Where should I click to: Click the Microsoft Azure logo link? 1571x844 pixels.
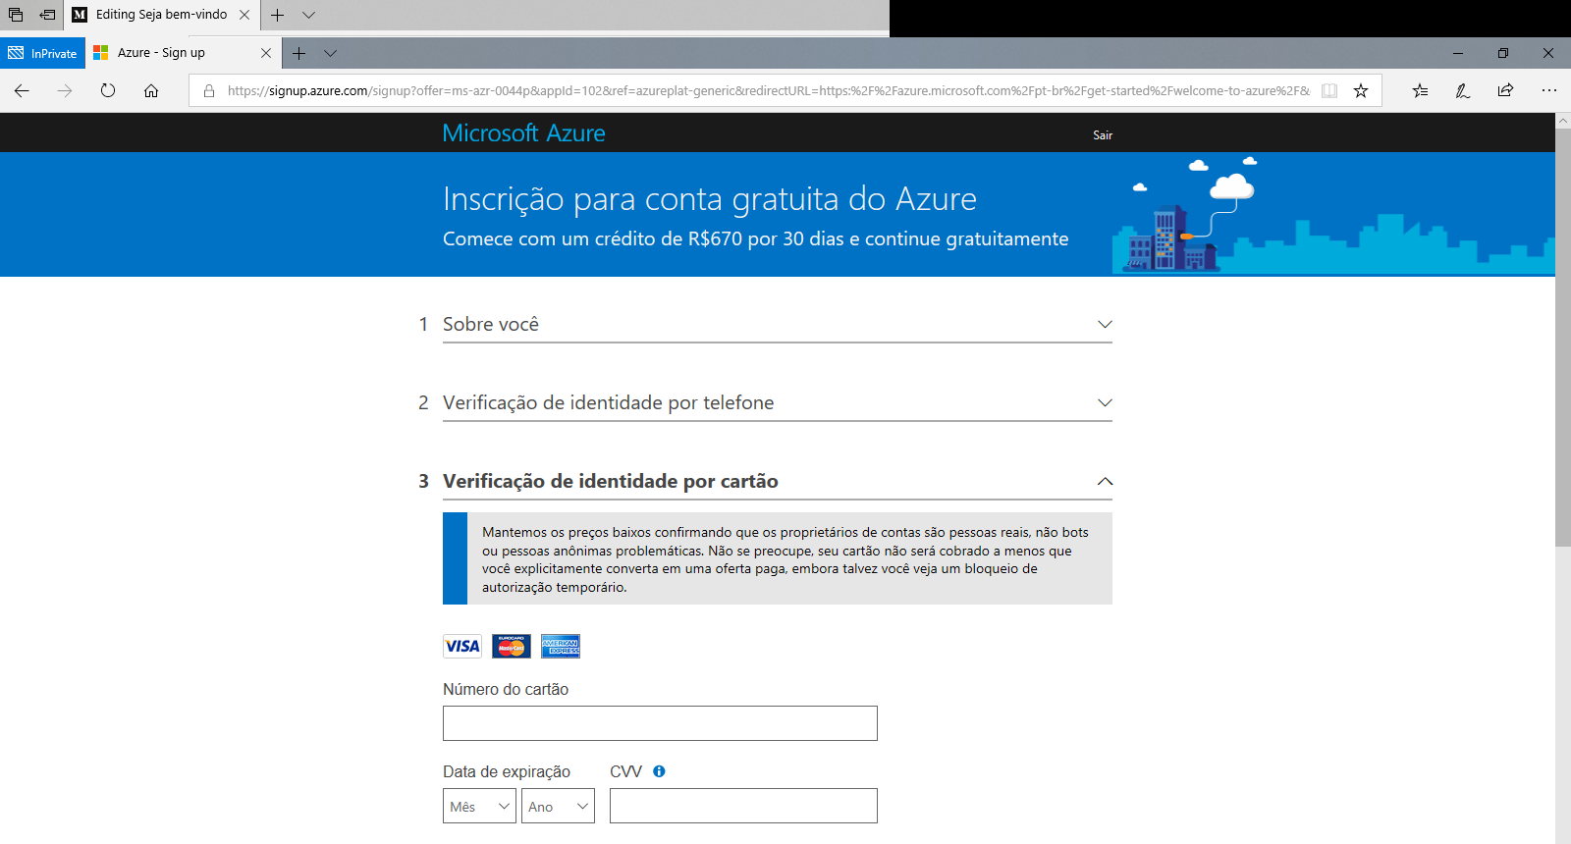[523, 133]
